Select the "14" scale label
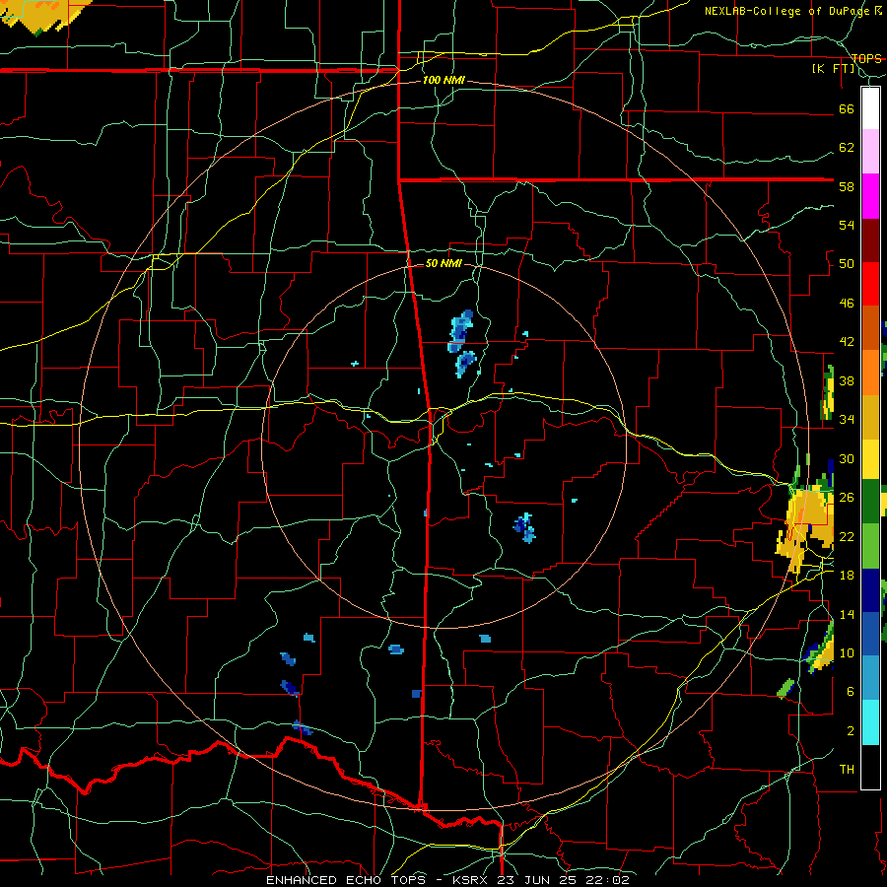Image resolution: width=887 pixels, height=887 pixels. [x=847, y=614]
